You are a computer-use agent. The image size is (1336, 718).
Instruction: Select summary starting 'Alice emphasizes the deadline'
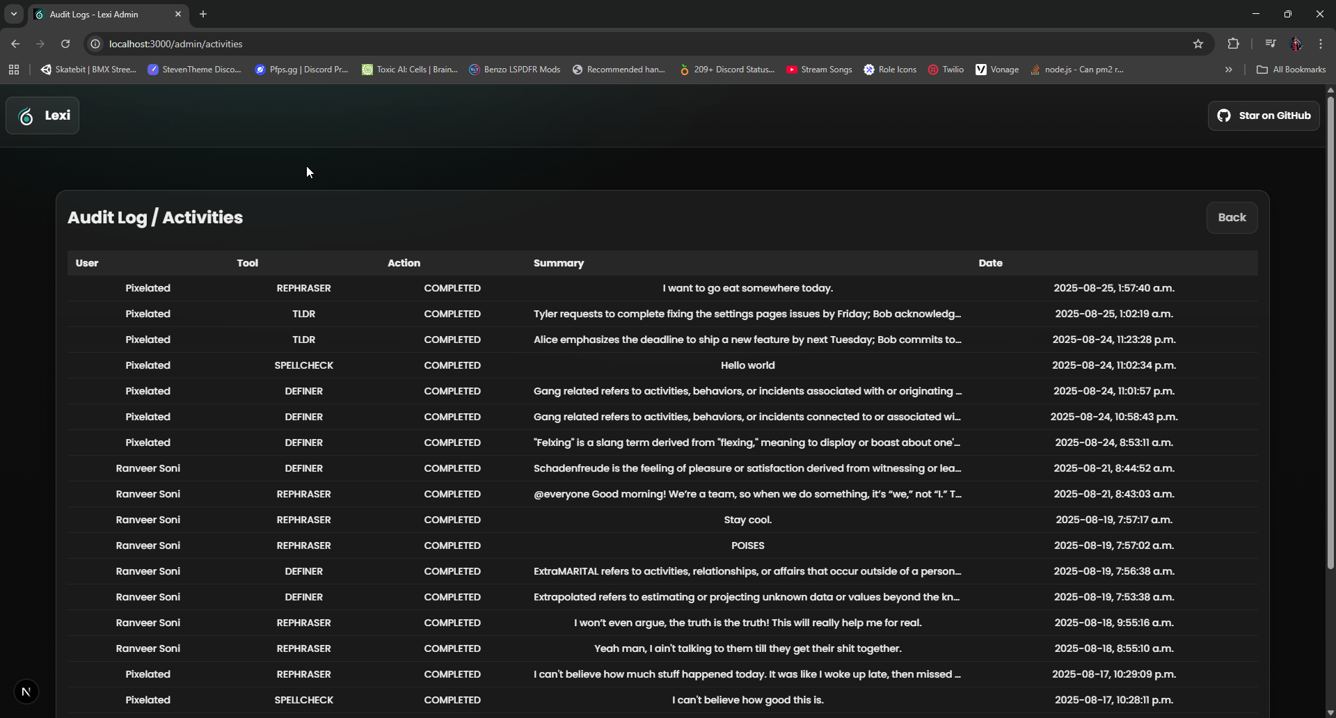747,340
